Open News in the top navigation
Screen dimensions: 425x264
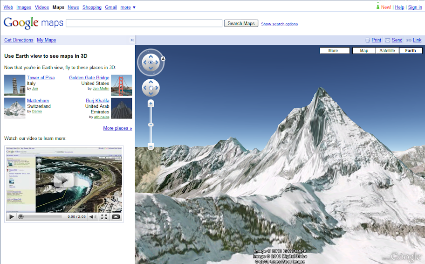(73, 7)
